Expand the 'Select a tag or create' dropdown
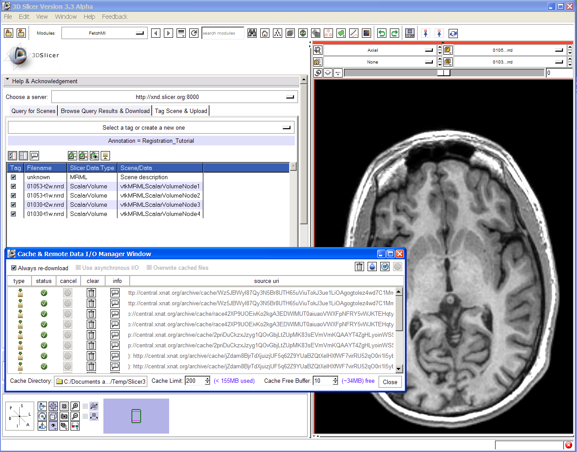The width and height of the screenshot is (577, 452). tap(151, 128)
